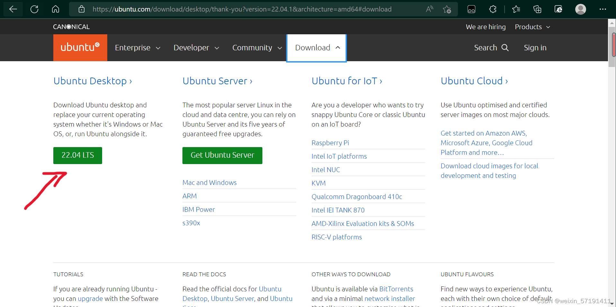The height and width of the screenshot is (307, 616).
Task: Add this page to favorites
Action: [x=447, y=9]
